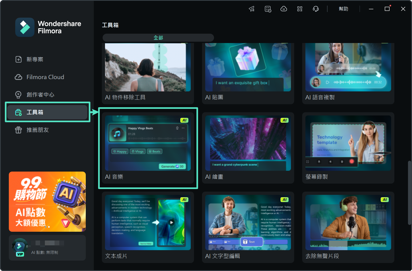Open the AI 貼圖 tool card
Image resolution: width=412 pixels, height=271 pixels.
248,73
